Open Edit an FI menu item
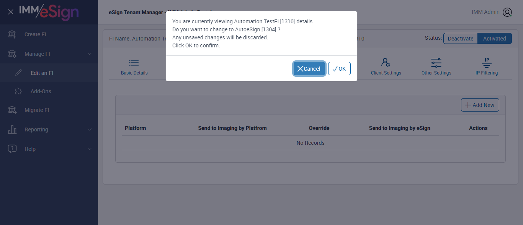The image size is (523, 225). pos(49,73)
